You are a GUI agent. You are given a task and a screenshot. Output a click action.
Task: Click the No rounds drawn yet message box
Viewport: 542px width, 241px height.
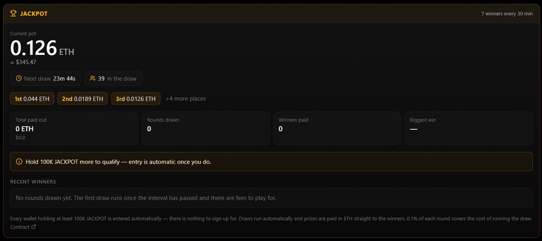click(271, 198)
